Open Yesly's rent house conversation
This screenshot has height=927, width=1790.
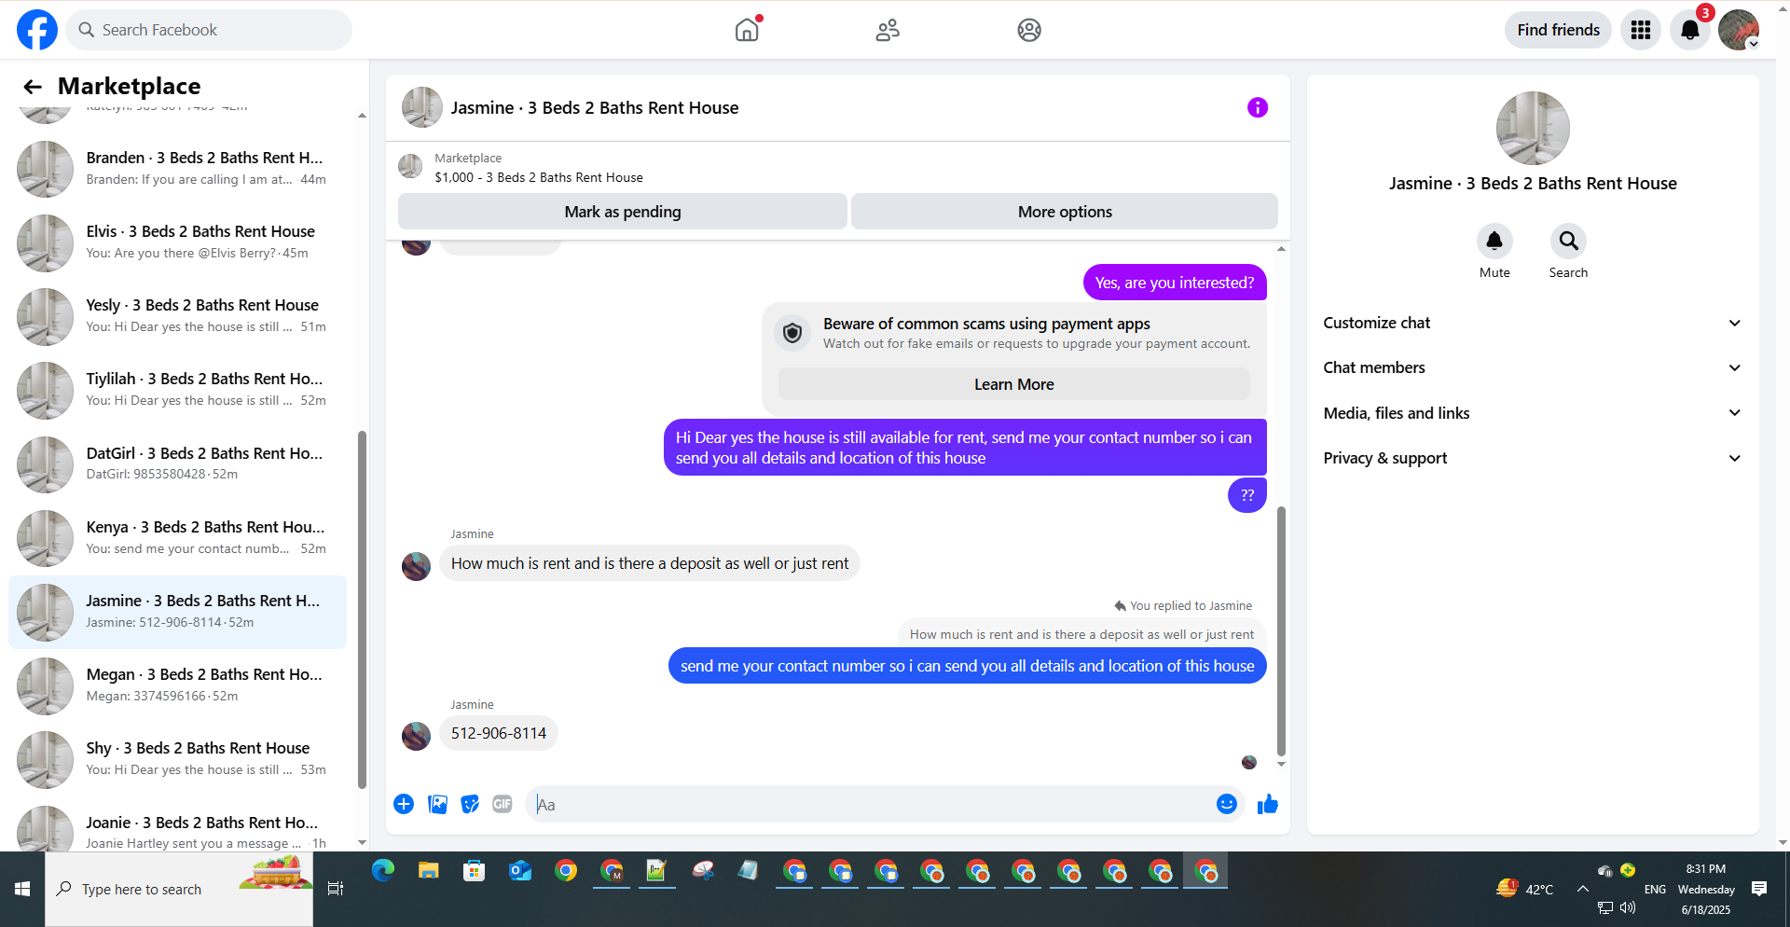(x=177, y=315)
